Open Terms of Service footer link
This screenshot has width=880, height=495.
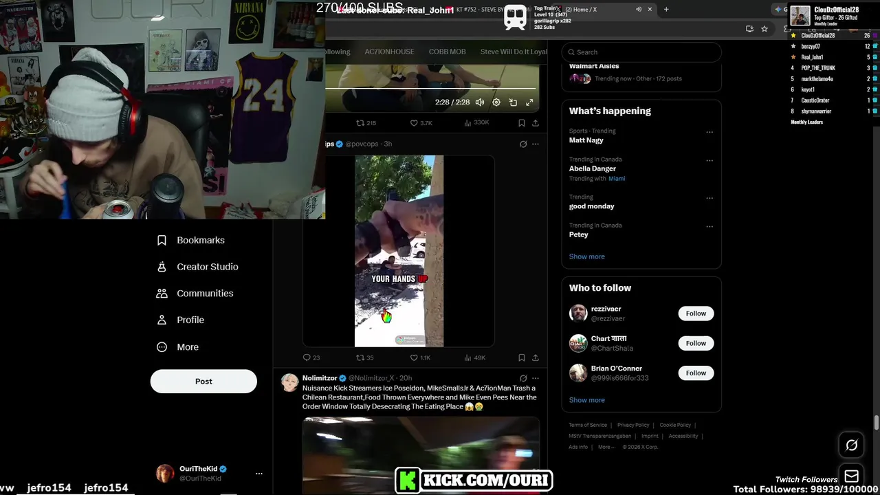(x=588, y=425)
